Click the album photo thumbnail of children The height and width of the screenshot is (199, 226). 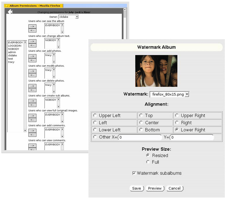coord(156,71)
